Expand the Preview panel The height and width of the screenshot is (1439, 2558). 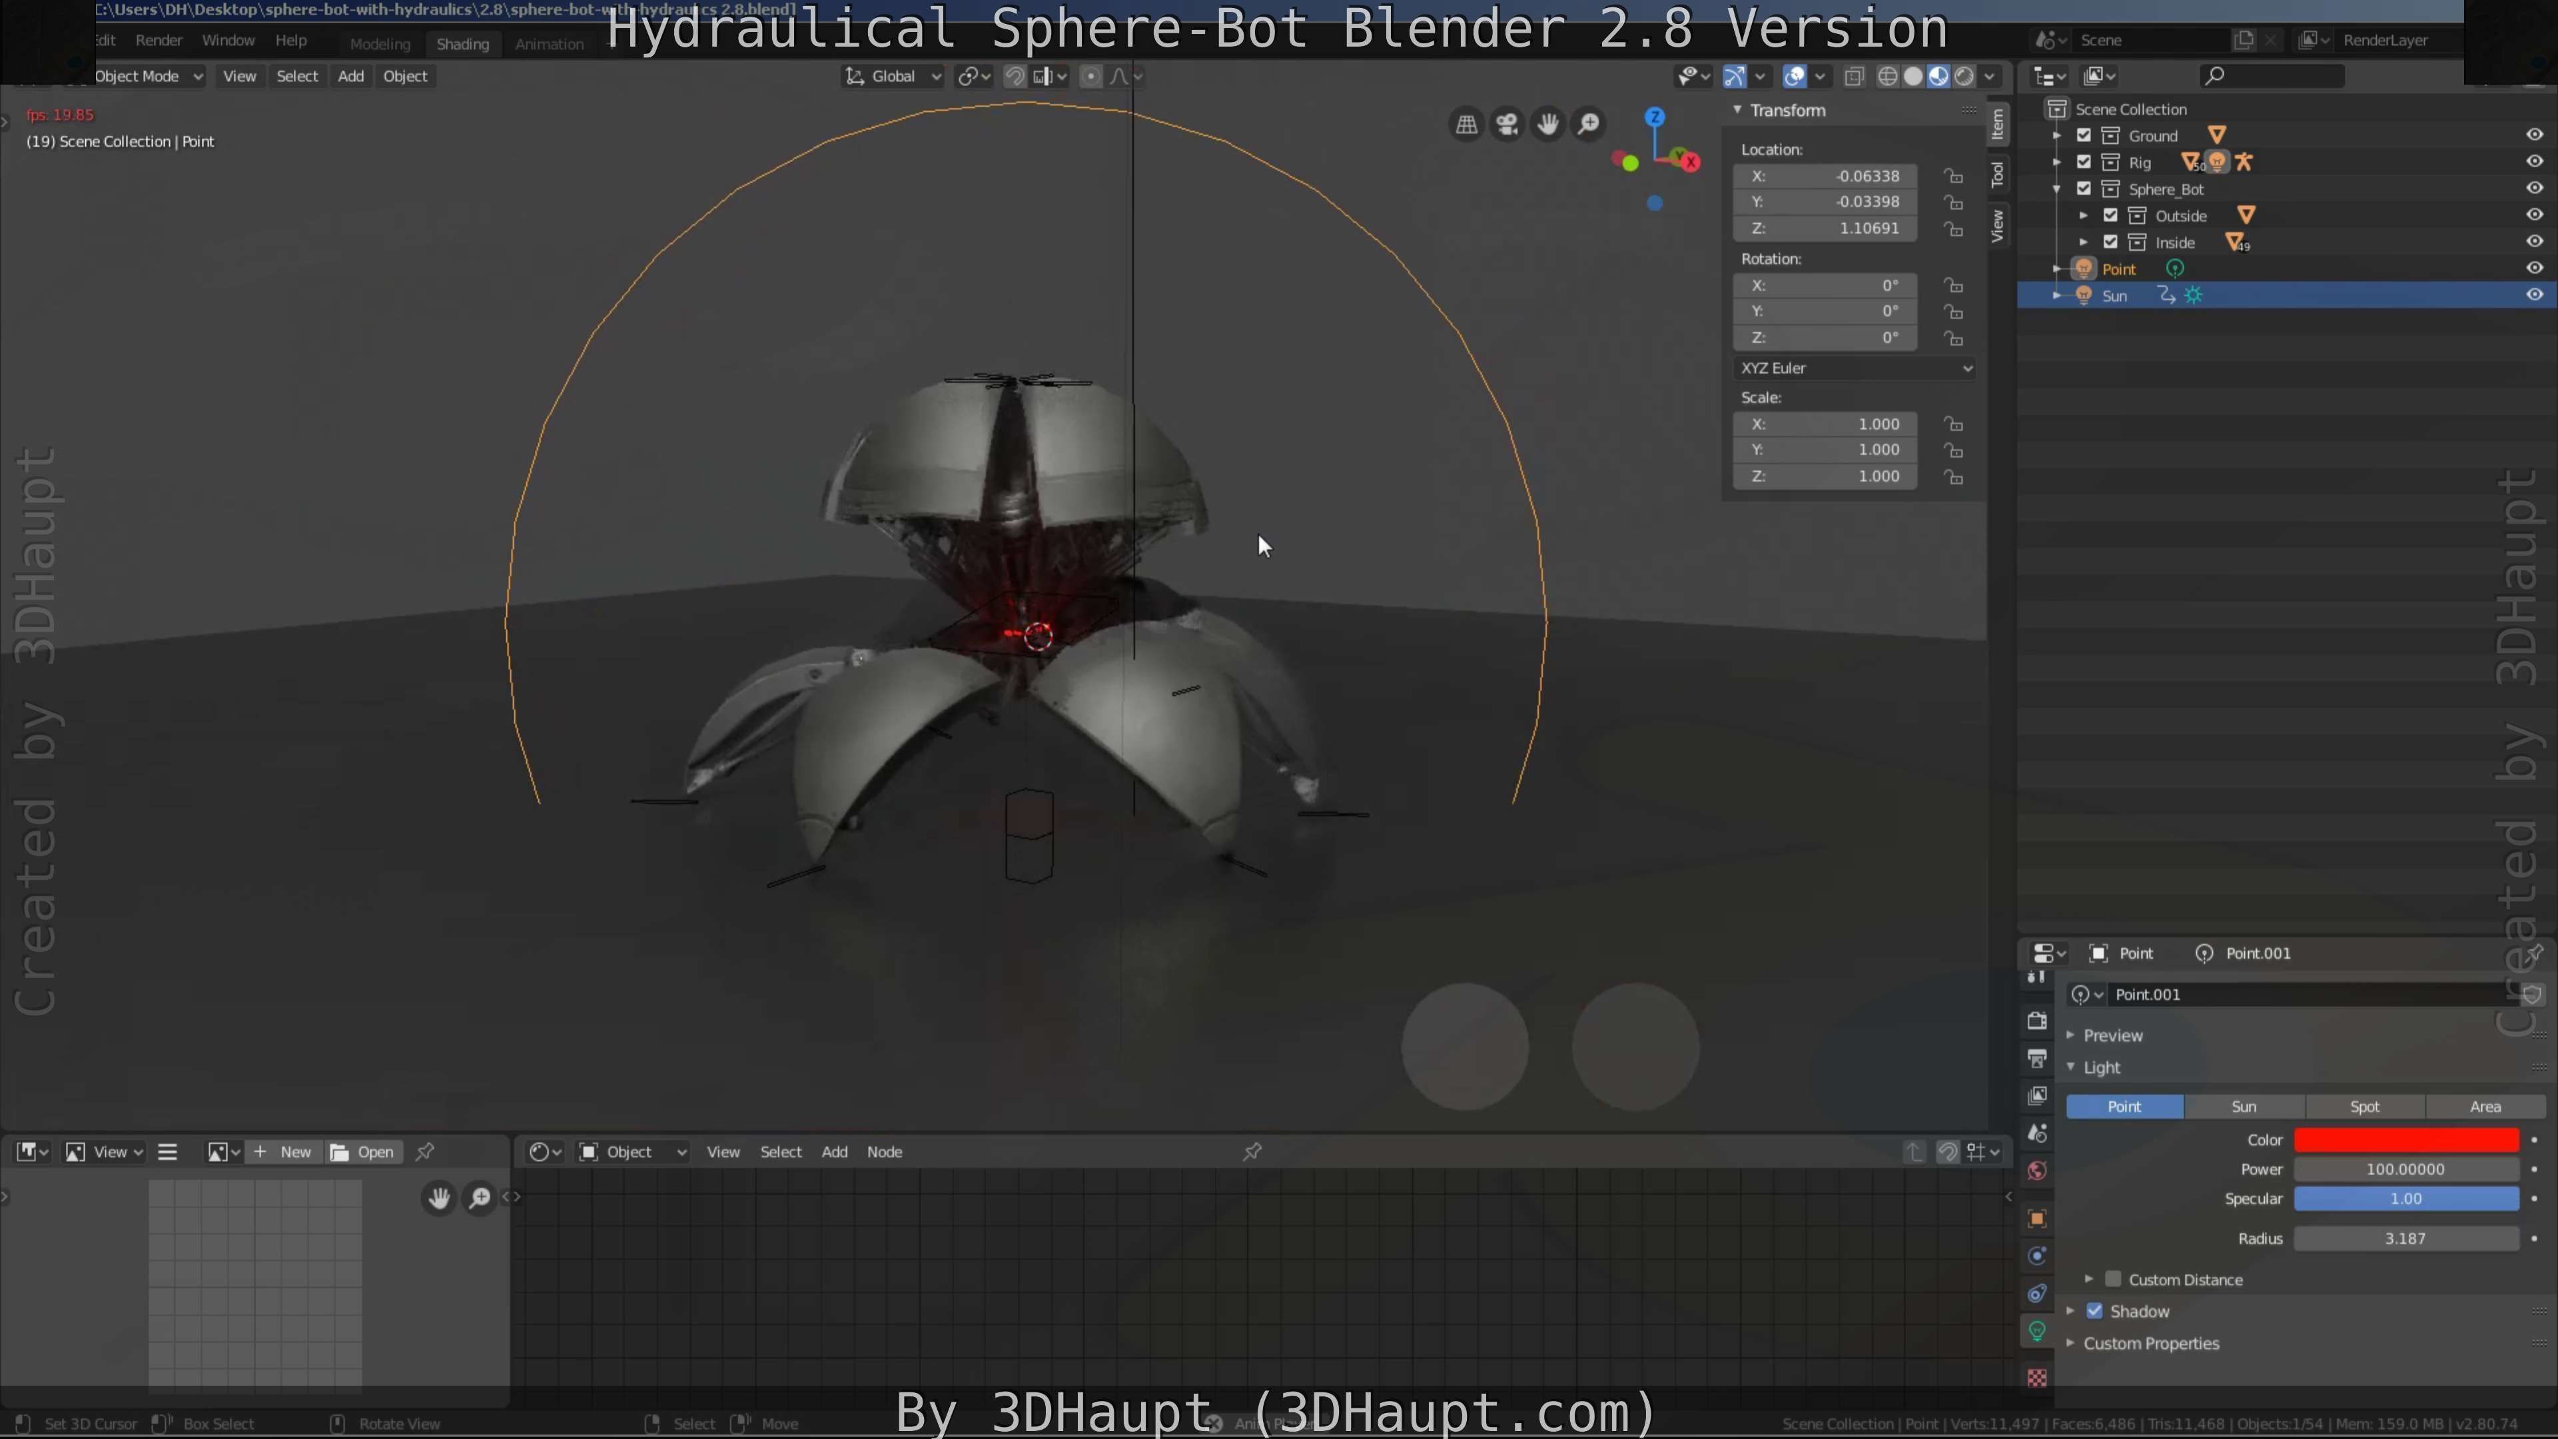(2070, 1035)
